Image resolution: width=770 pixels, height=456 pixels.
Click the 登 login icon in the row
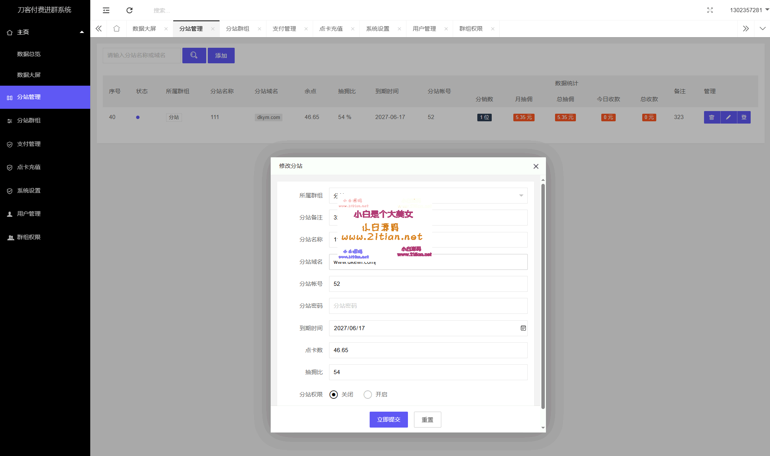[744, 117]
